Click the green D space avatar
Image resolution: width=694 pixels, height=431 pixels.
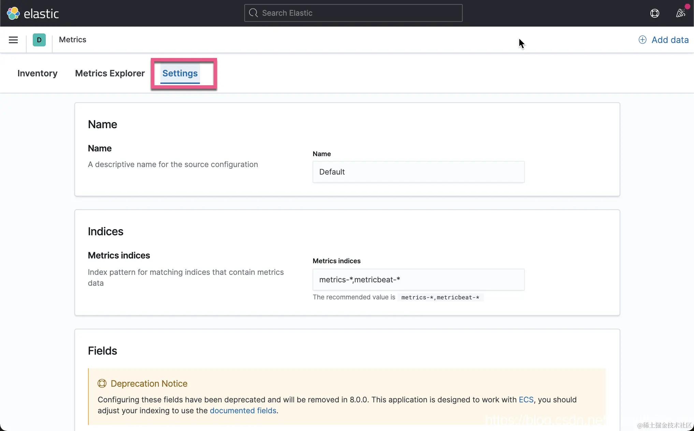(x=39, y=40)
